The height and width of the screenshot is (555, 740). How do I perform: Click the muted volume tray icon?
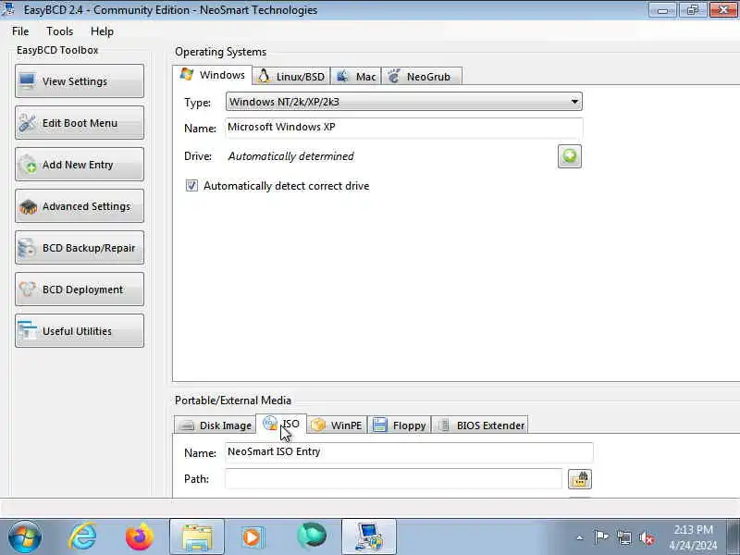[x=647, y=537]
